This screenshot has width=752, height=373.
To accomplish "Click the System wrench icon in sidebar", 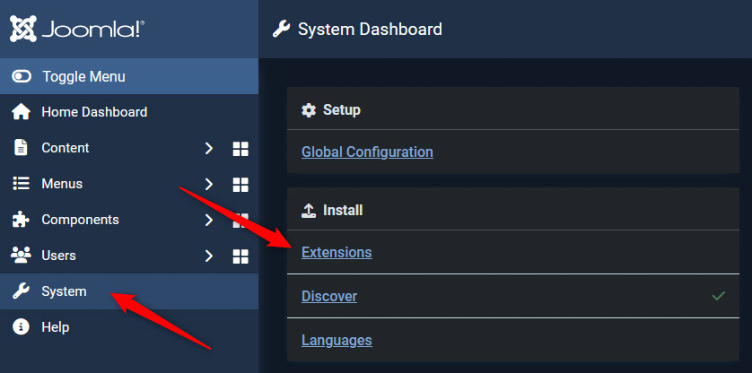I will coord(21,291).
